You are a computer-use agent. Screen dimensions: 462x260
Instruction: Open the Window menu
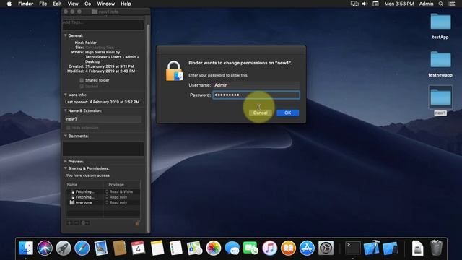106,4
